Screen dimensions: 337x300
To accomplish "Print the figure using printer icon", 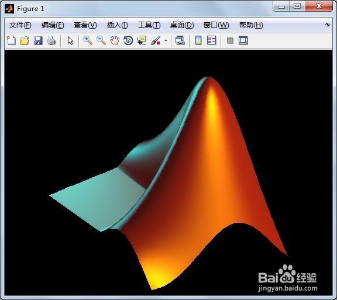I will pyautogui.click(x=51, y=40).
